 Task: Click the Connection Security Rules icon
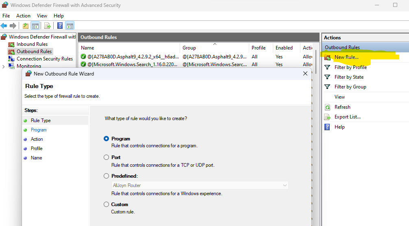pos(11,59)
